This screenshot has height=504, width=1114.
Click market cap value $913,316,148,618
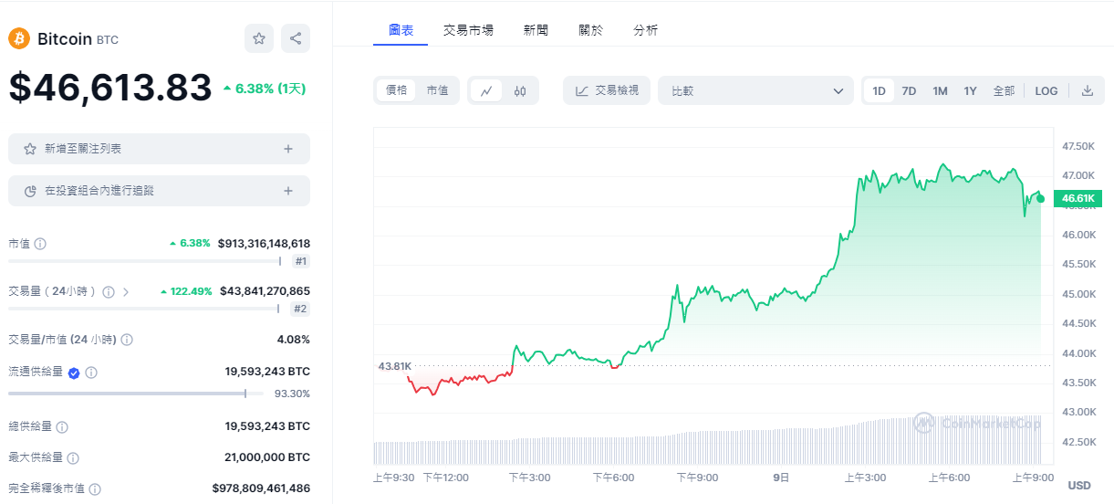(264, 244)
